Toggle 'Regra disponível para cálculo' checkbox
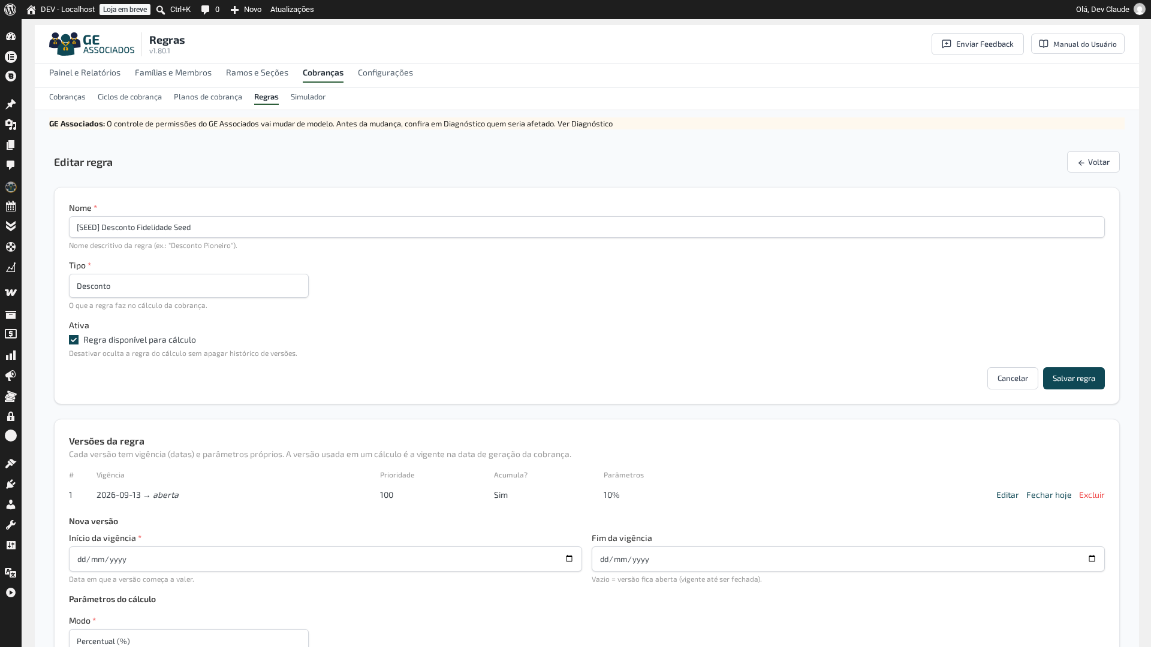 tap(74, 340)
